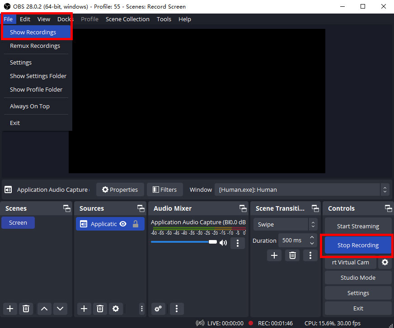
Task: Click Start Streaming button
Action: [358, 226]
